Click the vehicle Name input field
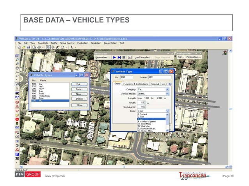The image size is (249, 186). click(160, 77)
